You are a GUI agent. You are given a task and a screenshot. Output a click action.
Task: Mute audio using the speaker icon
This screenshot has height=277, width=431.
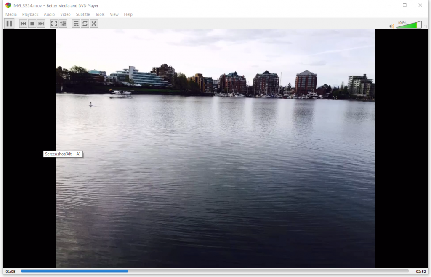(x=392, y=26)
